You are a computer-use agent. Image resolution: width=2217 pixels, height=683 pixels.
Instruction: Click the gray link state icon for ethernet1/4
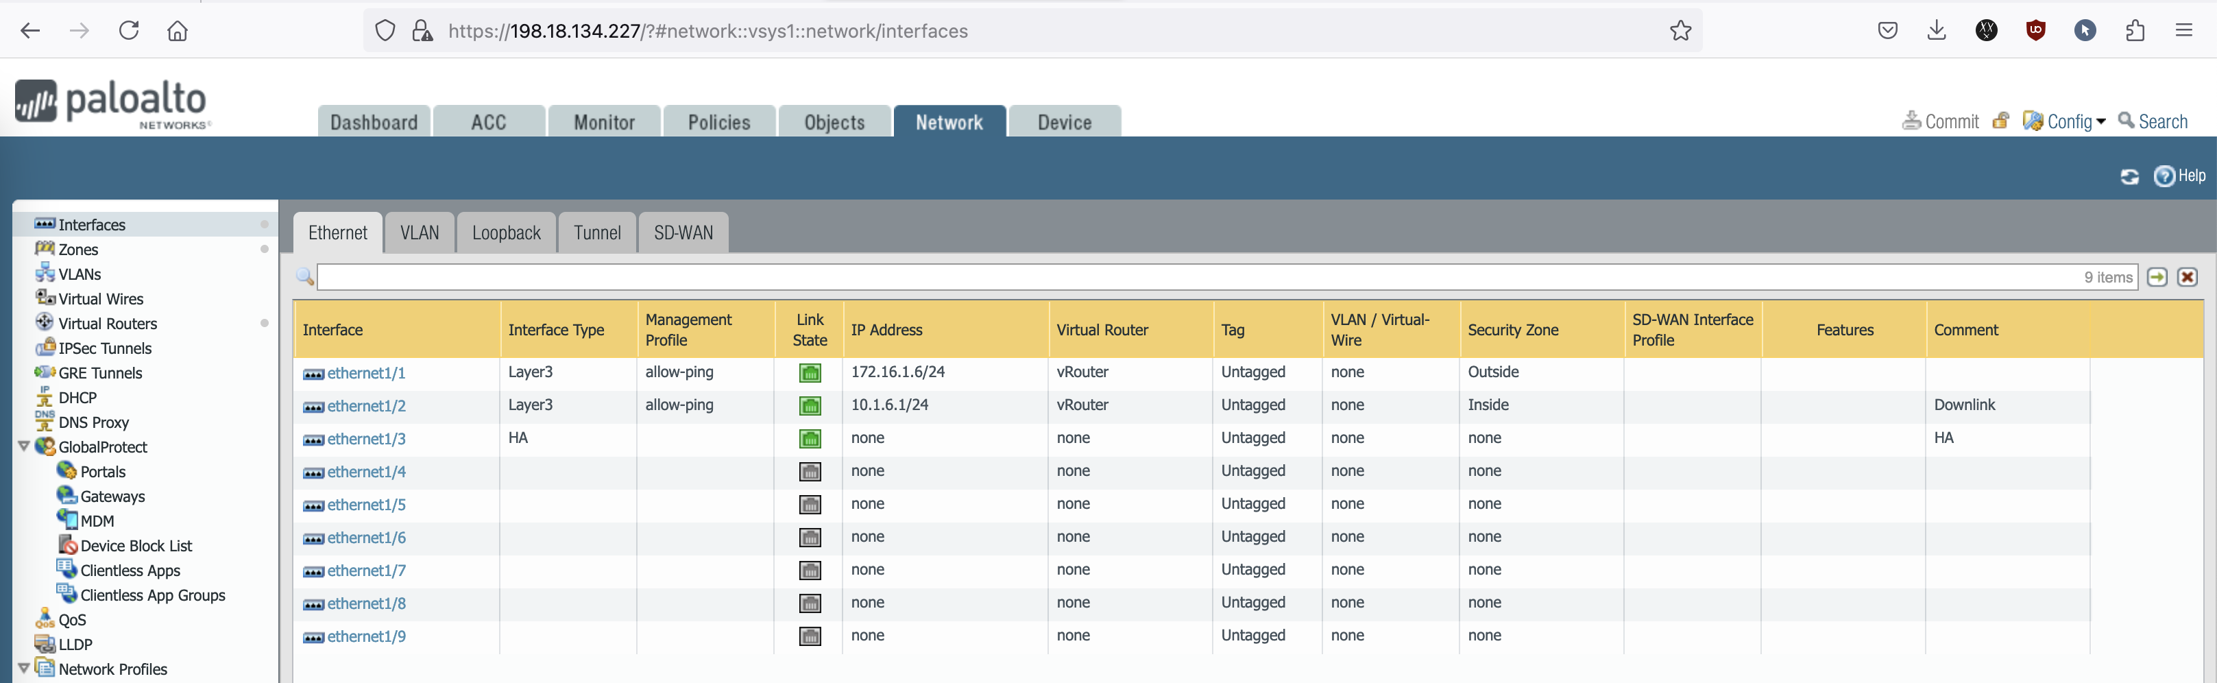point(809,472)
